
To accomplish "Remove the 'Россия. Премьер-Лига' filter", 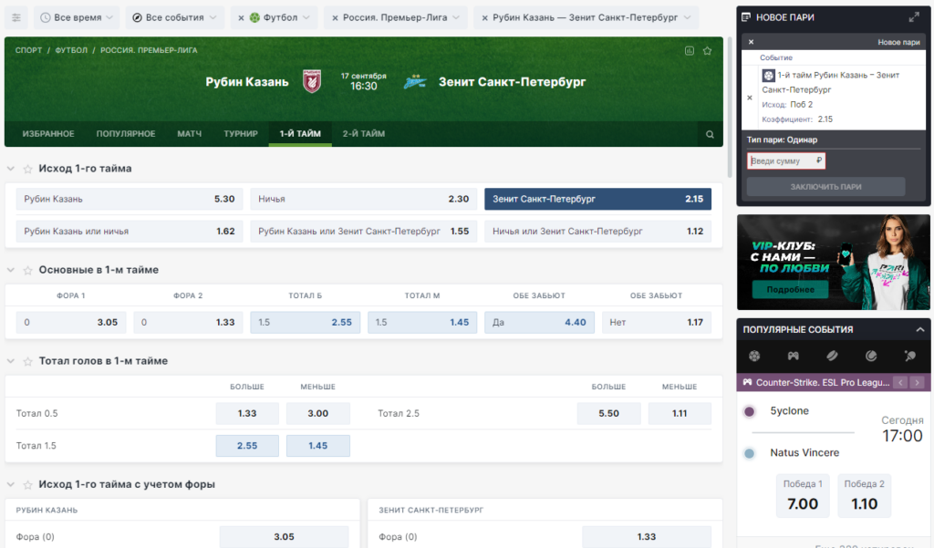I will tap(335, 18).
